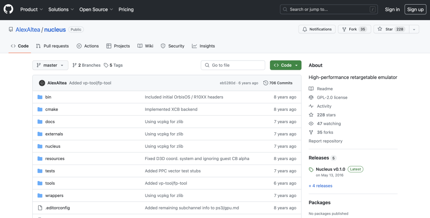Open the wrappers folder
Image resolution: width=430 pixels, height=218 pixels.
(54, 196)
